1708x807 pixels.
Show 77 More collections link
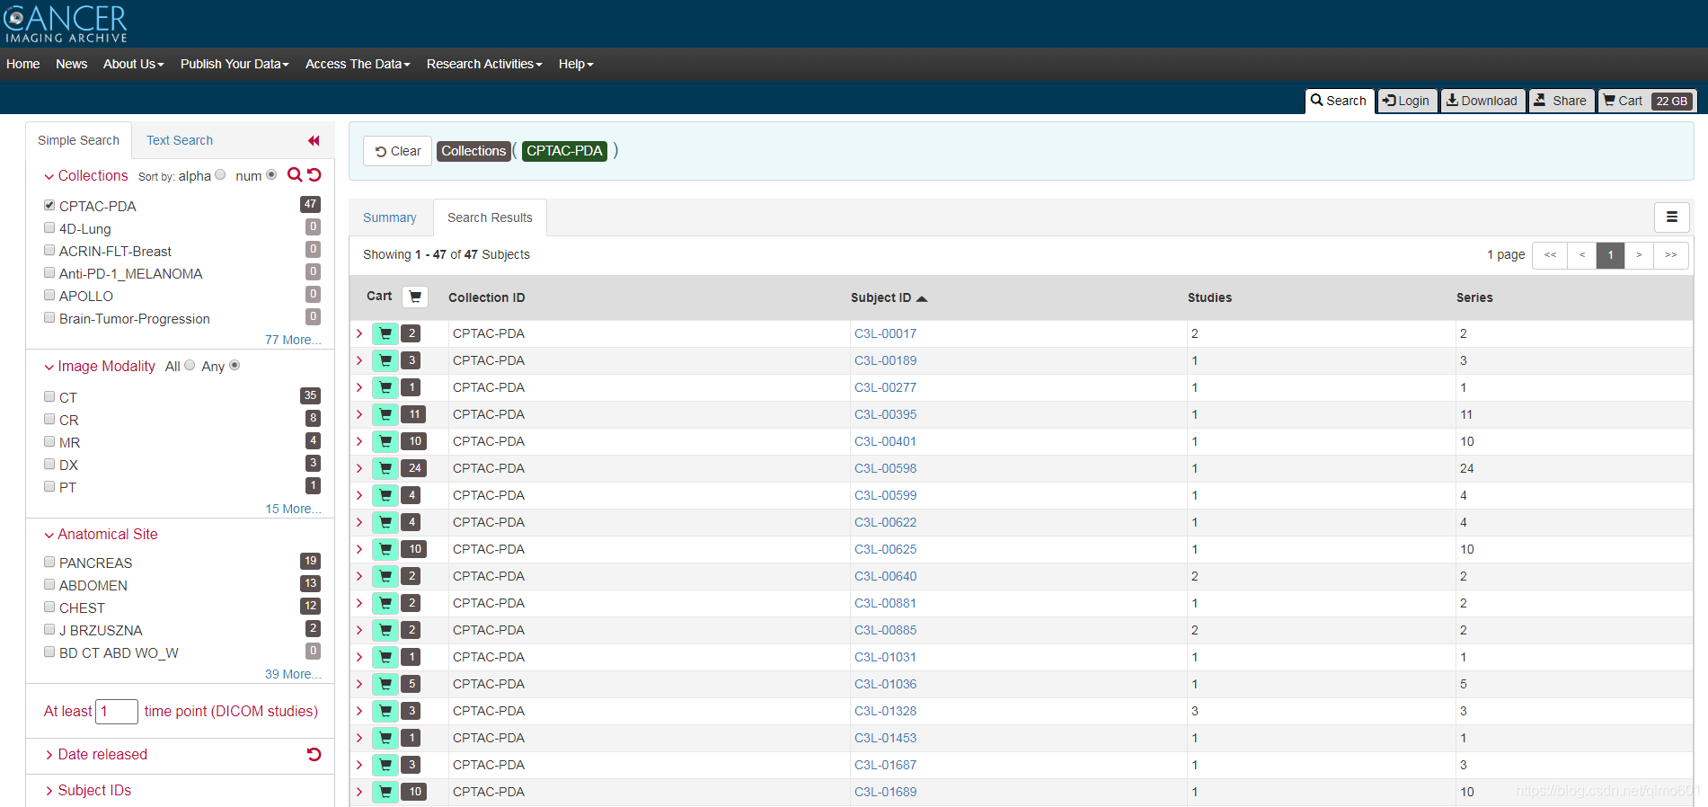click(x=293, y=340)
